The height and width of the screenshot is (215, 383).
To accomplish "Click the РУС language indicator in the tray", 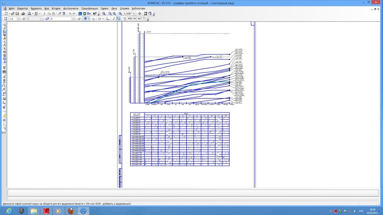I will 361,211.
